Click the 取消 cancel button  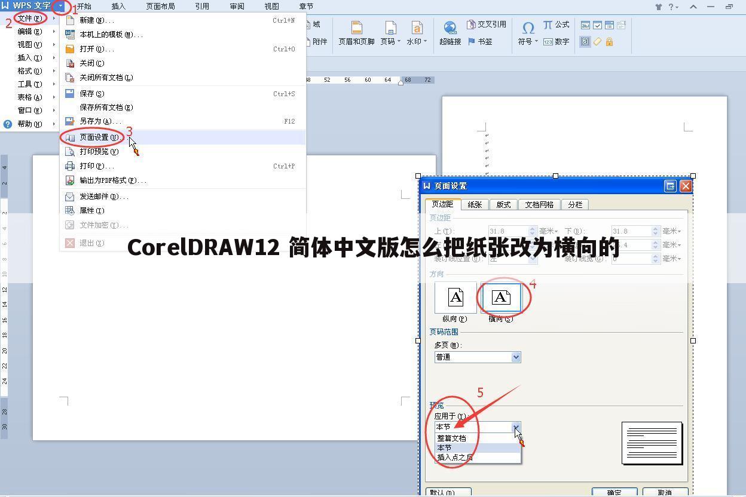665,493
